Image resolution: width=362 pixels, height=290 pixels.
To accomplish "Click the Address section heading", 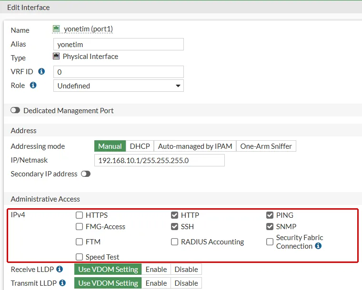I will pyautogui.click(x=23, y=131).
